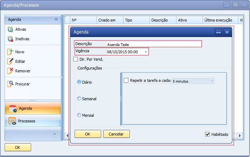Click the Agenda calendar icon in the sidebar
Image resolution: width=250 pixels, height=157 pixels.
tap(13, 108)
